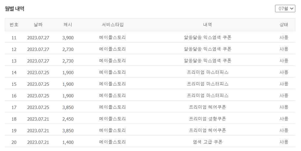301x151 pixels.
Task: Click the 서비스타입 column header
Action: tap(113, 25)
